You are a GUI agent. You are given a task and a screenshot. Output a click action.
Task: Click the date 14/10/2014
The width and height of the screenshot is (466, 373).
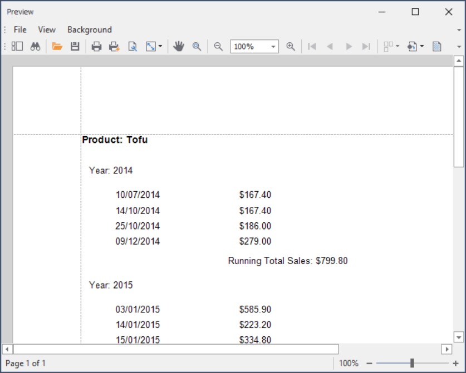(138, 211)
